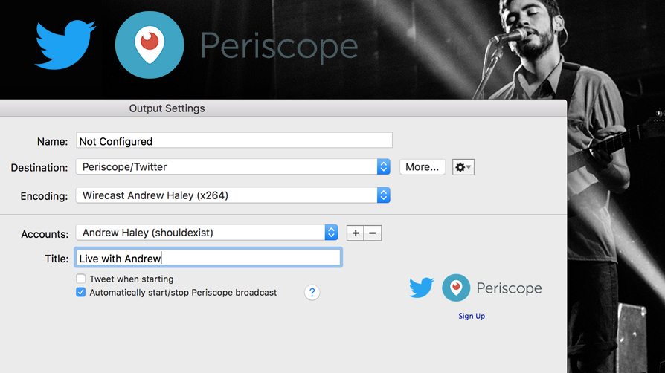Click the small Periscope icon near Sign Up
Image resolution: width=665 pixels, height=373 pixels.
[x=456, y=288]
